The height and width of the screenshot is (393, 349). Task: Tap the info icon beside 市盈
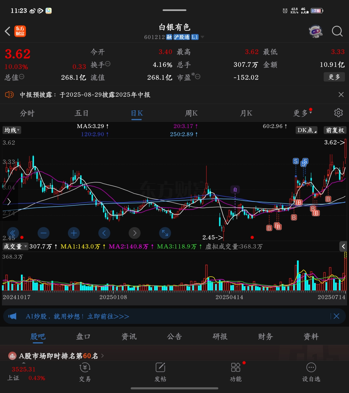(197, 77)
